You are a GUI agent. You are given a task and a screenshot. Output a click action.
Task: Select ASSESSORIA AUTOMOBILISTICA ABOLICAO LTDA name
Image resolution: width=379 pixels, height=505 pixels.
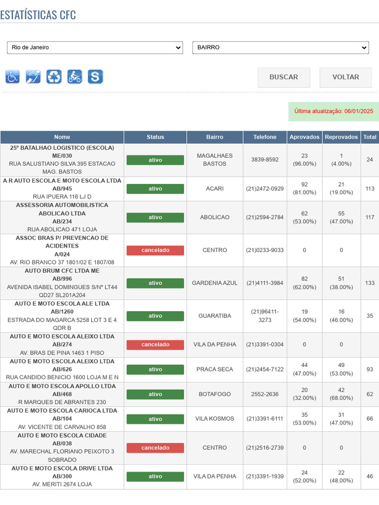point(62,209)
